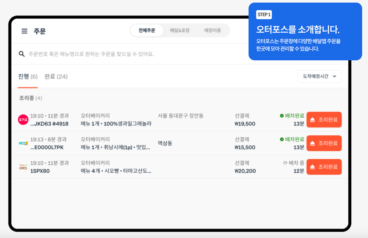
Task: Click green 배차완료 check icon for ₩19,500 order
Action: [282, 116]
